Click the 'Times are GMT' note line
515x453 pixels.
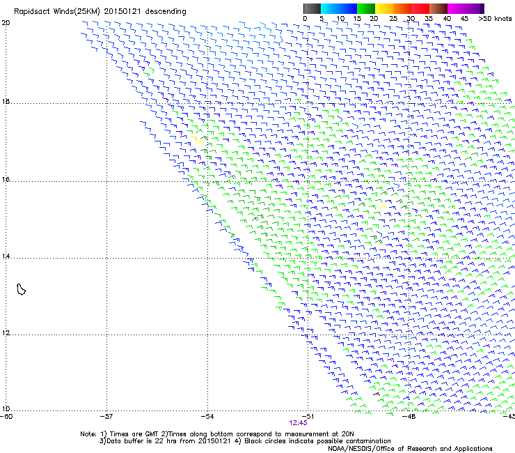coord(217,434)
